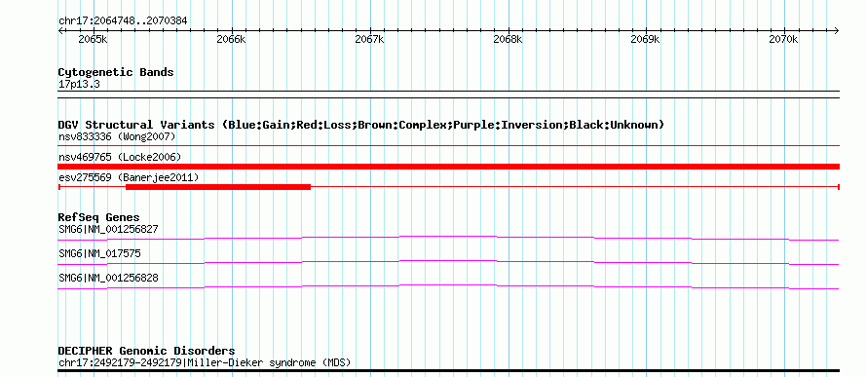Click the left arrow of the ruler
This screenshot has width=867, height=377.
point(60,31)
